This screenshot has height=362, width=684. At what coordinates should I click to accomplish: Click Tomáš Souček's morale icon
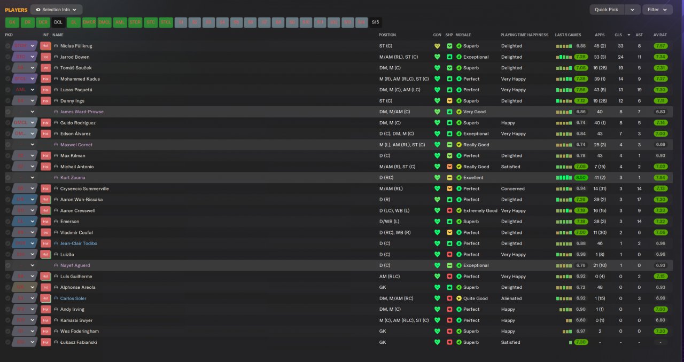[459, 68]
